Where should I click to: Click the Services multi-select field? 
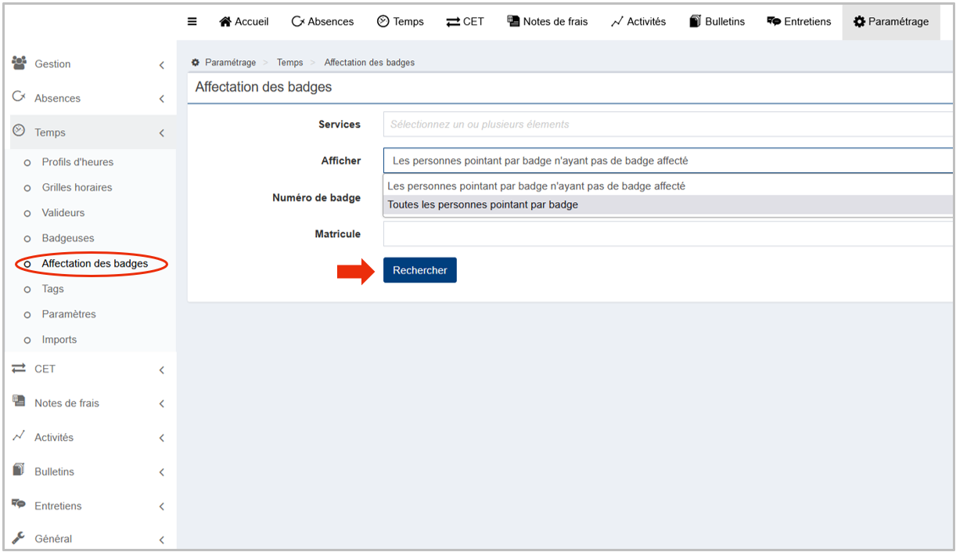point(667,124)
